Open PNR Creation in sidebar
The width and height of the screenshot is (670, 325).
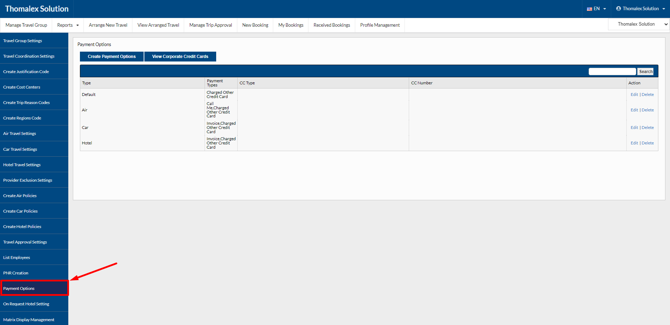point(34,273)
